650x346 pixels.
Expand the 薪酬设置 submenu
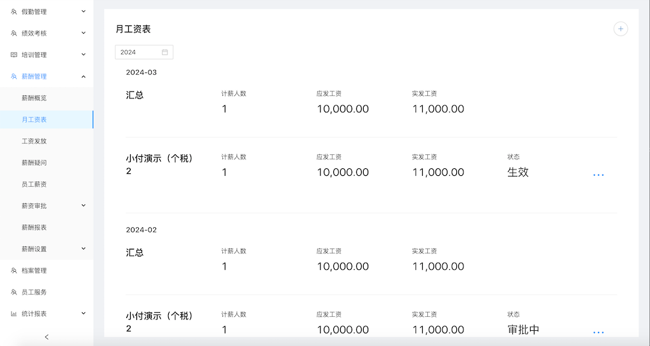tap(83, 249)
